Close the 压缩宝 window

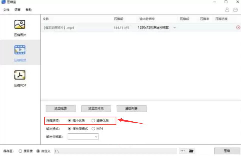click(238, 2)
